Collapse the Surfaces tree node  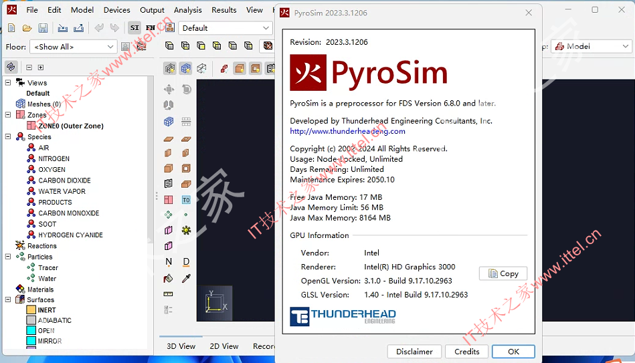point(7,299)
